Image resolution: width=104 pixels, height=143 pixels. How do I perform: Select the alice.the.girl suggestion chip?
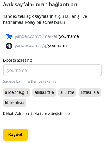pyautogui.click(x=17, y=92)
